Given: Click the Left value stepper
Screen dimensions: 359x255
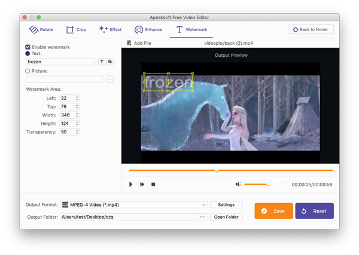Looking at the screenshot, I should point(77,98).
